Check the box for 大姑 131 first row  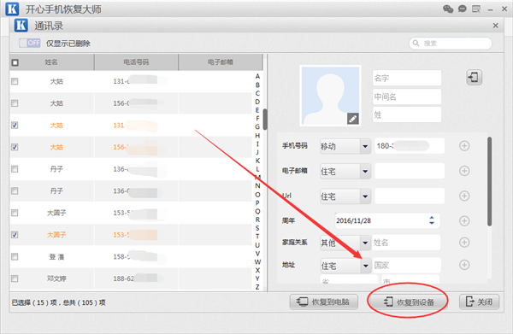coord(15,81)
